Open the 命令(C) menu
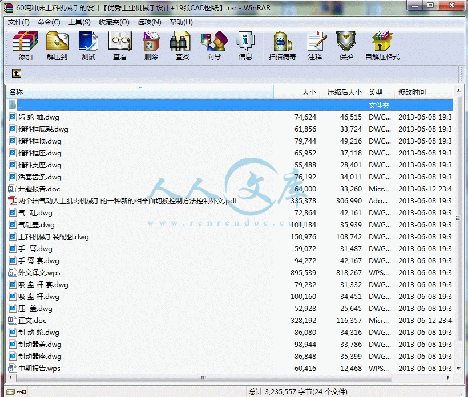 (x=49, y=22)
